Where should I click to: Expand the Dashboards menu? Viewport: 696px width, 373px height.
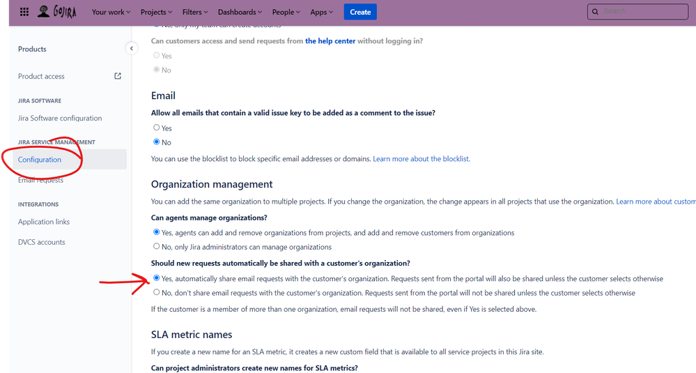pyautogui.click(x=240, y=12)
